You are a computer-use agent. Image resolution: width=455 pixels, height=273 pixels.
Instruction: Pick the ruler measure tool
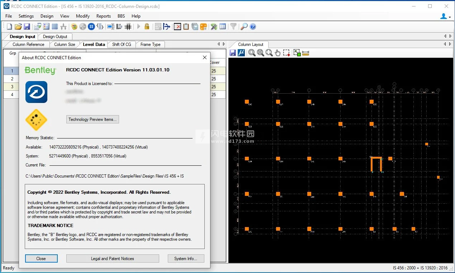point(305,53)
